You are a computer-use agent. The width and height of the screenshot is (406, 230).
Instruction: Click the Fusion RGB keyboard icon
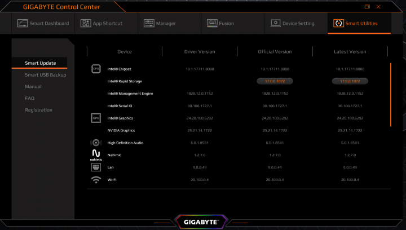(x=212, y=23)
